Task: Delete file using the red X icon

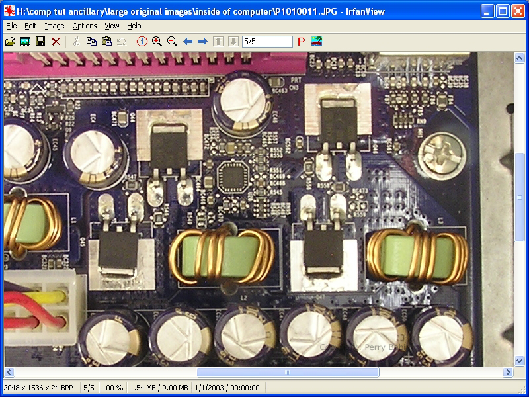Action: (56, 42)
